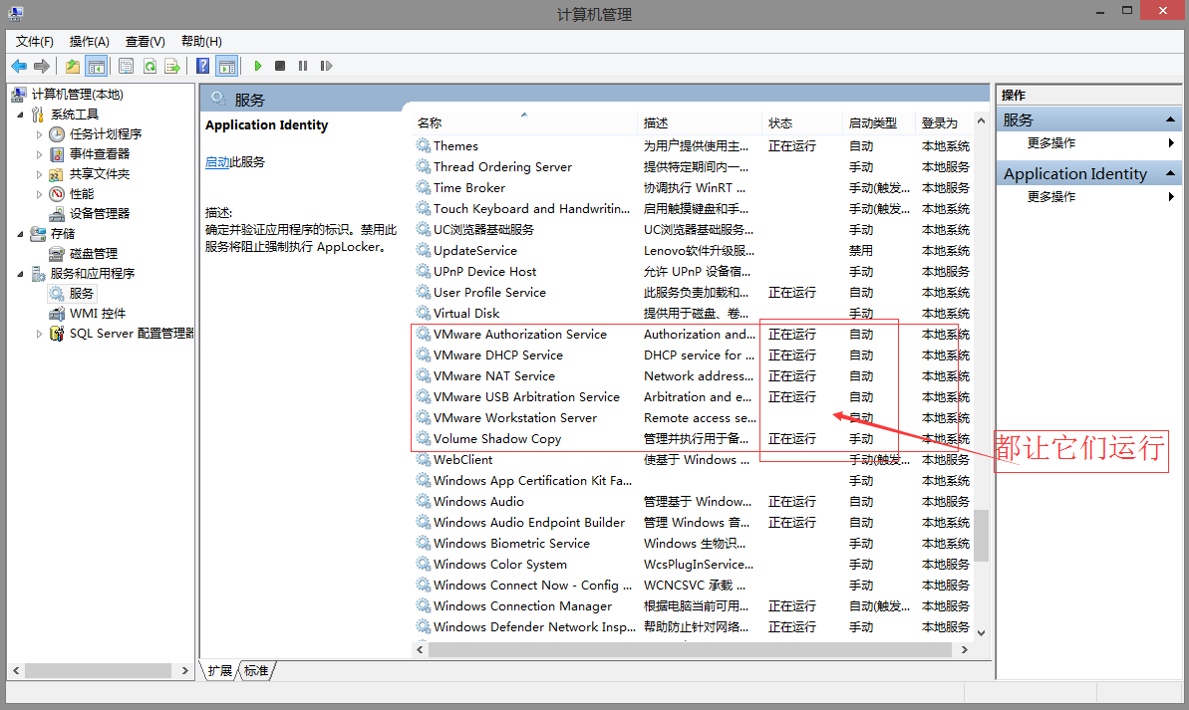Click the Forward arrow toolbar icon
Screen dimensions: 1189x710
point(42,67)
